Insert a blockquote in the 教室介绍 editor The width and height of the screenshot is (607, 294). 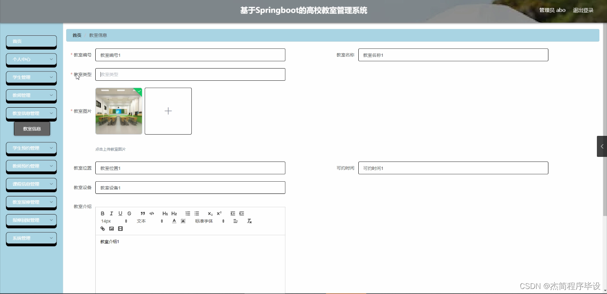[142, 214]
